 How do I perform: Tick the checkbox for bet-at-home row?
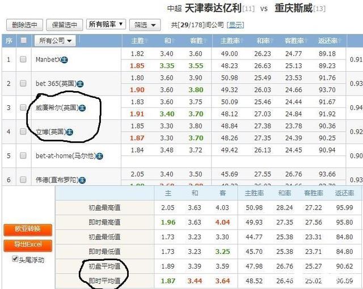pos(23,156)
